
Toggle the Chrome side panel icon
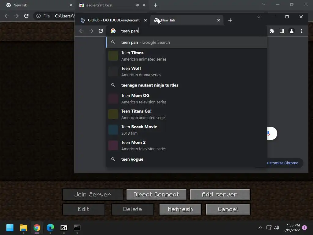pos(282,31)
